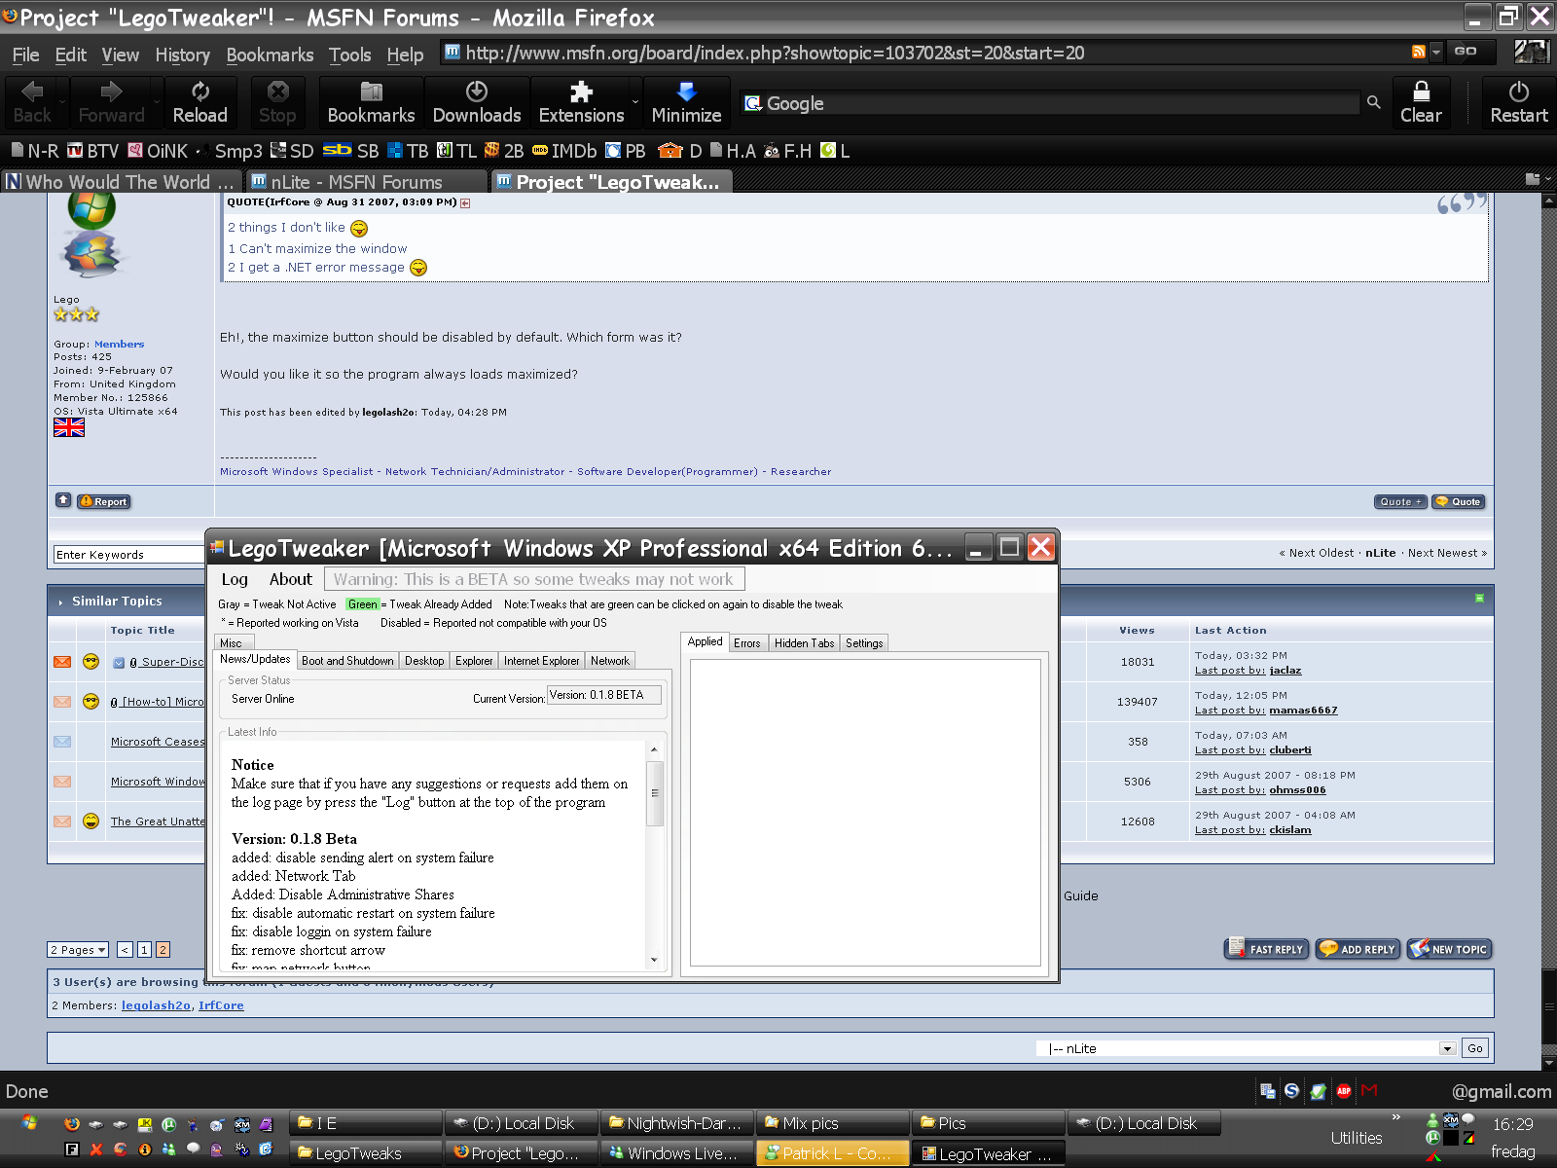The image size is (1557, 1168).
Task: Select the Errors tab in LegoTweaker
Action: 747,643
